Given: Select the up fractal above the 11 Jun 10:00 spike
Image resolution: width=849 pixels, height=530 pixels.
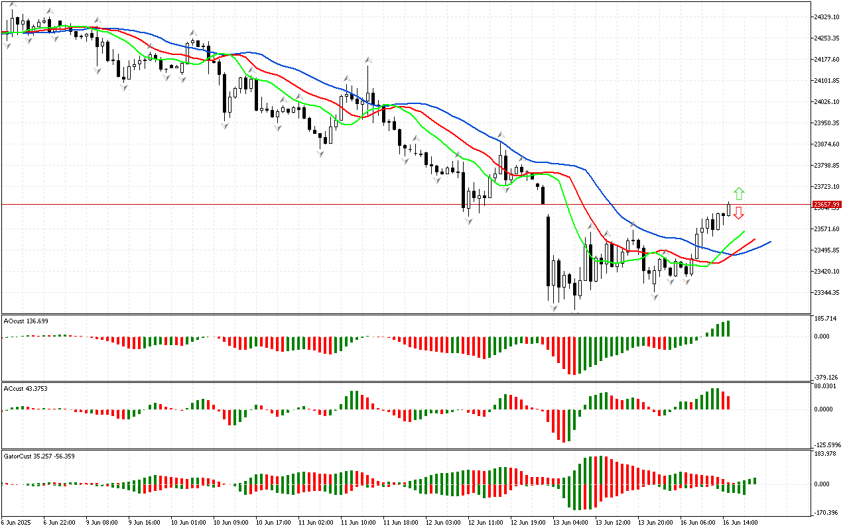Looking at the screenshot, I should tap(367, 60).
